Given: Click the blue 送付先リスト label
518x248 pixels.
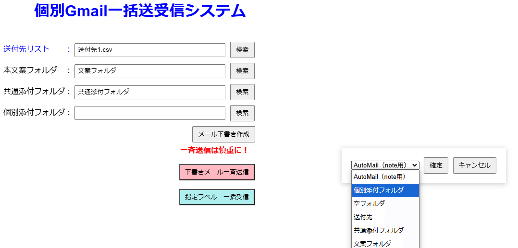Looking at the screenshot, I should [x=26, y=49].
